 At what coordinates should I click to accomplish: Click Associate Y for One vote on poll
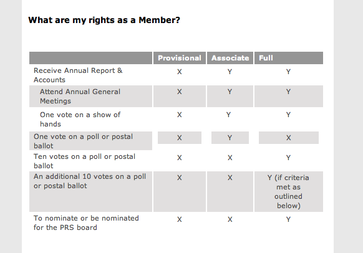[230, 138]
